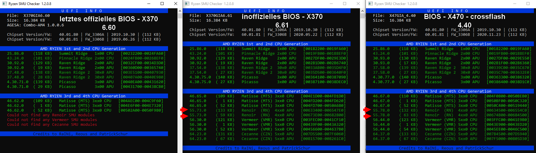Screen dimensions: 536x153
Task: Click address '[0027DF00-0029E550]' on Raven Ridge row
Action: (x=509, y=58)
